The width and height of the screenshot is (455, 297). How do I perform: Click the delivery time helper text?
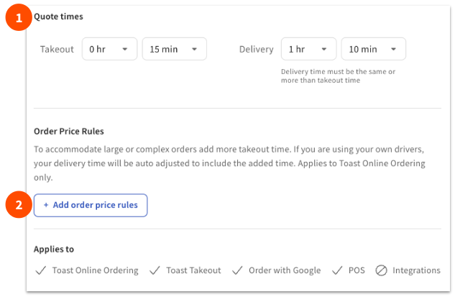click(338, 76)
